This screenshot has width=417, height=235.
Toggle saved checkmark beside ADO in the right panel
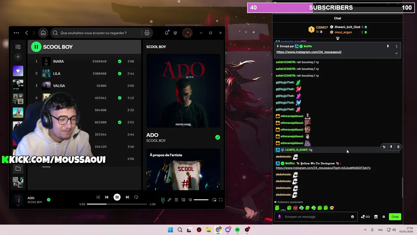click(217, 137)
